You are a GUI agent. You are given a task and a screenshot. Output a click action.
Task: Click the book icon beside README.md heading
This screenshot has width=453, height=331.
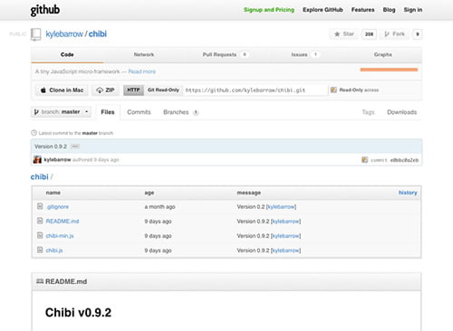click(40, 281)
